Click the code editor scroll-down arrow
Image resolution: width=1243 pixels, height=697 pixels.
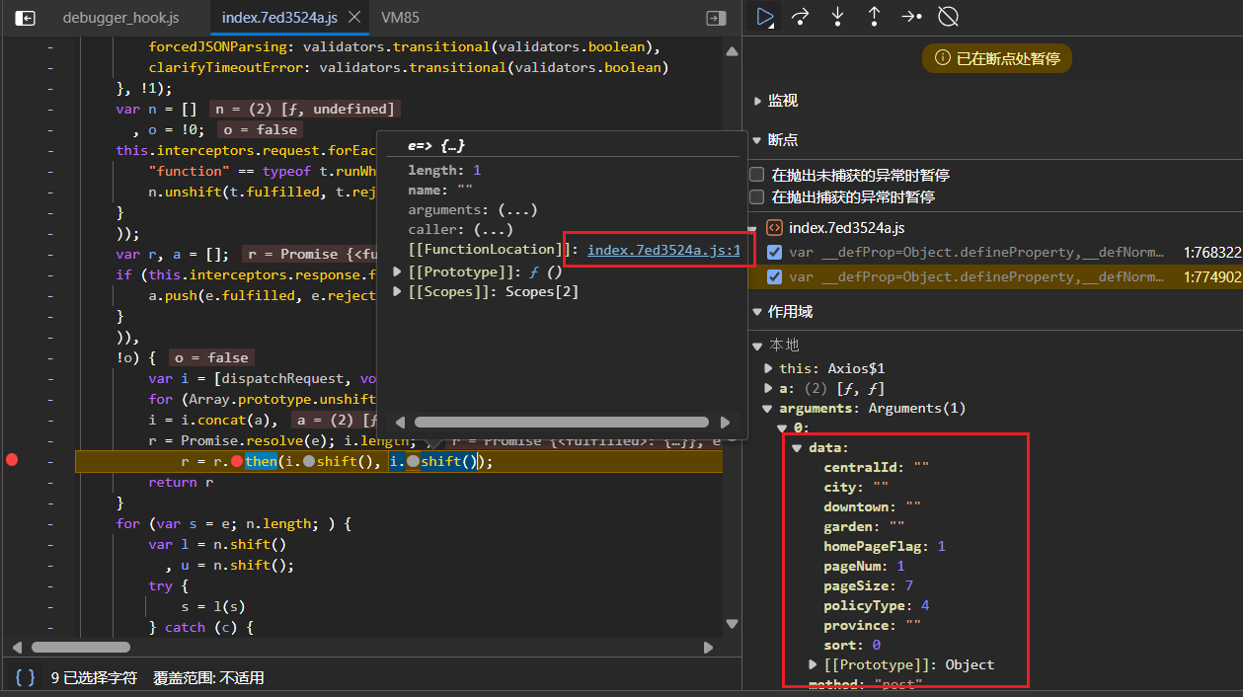(x=731, y=624)
